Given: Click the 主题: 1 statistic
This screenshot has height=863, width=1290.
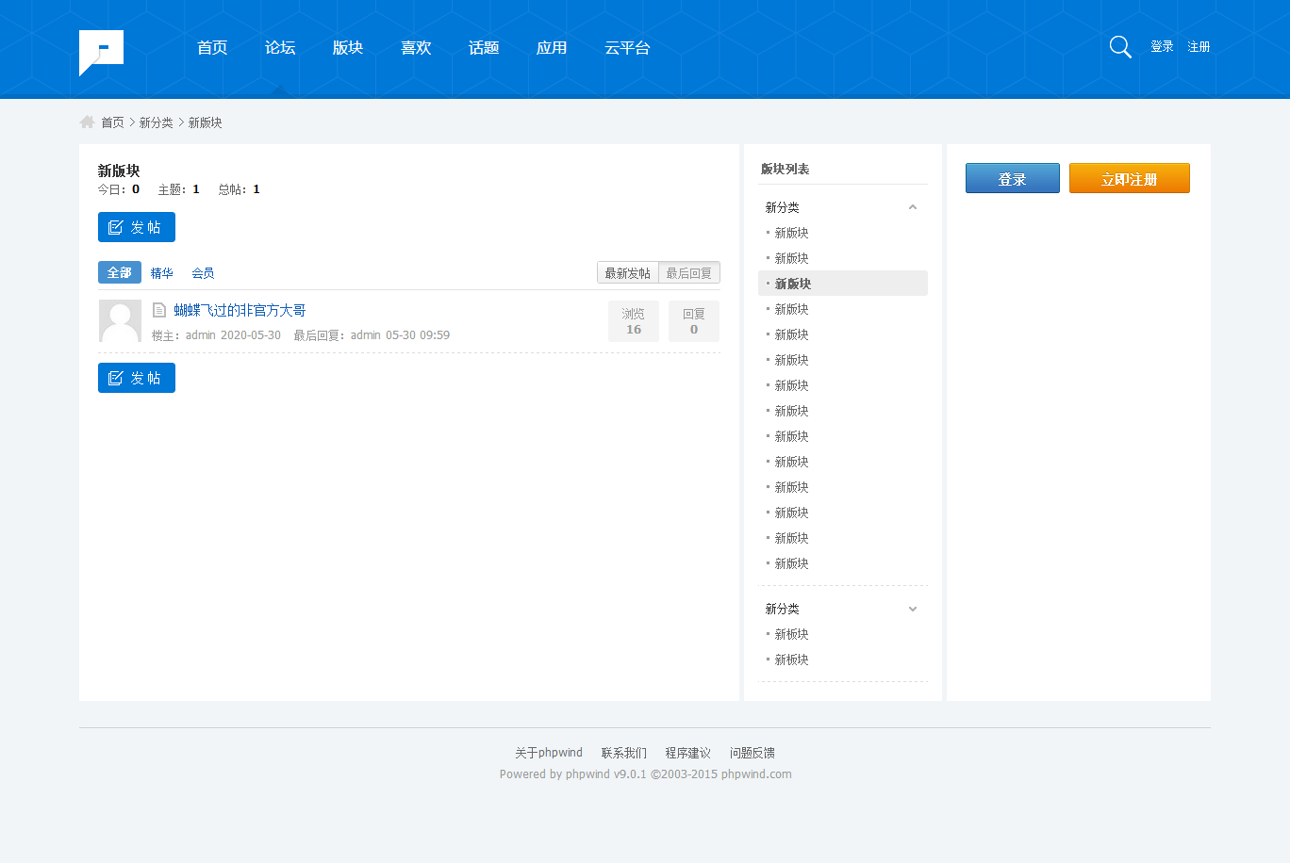Looking at the screenshot, I should (x=179, y=189).
